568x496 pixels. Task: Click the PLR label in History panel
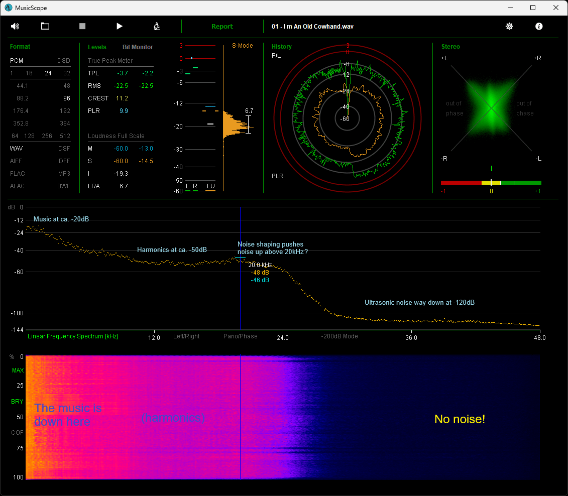[x=278, y=176]
